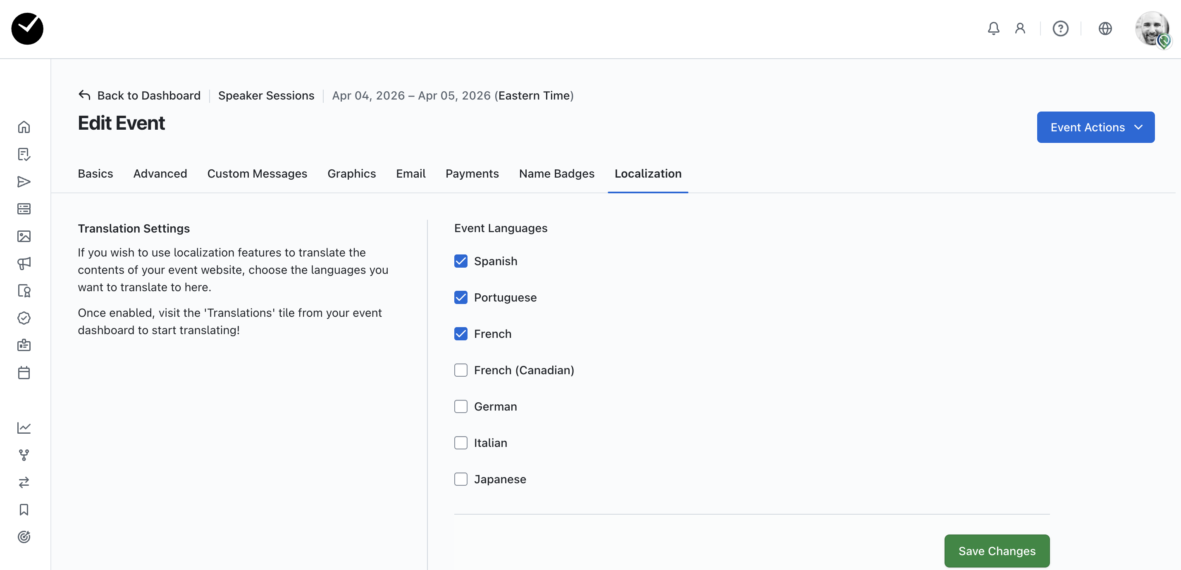This screenshot has height=570, width=1181.
Task: Open the user profile avatar menu
Action: tap(1152, 28)
